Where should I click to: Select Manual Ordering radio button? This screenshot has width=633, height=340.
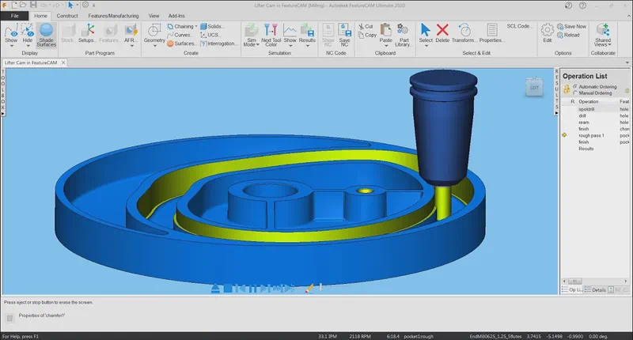click(575, 93)
